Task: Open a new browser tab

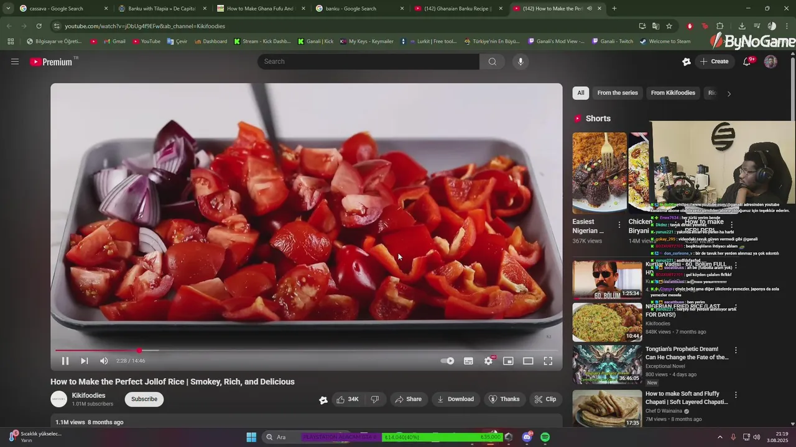Action: pyautogui.click(x=614, y=9)
